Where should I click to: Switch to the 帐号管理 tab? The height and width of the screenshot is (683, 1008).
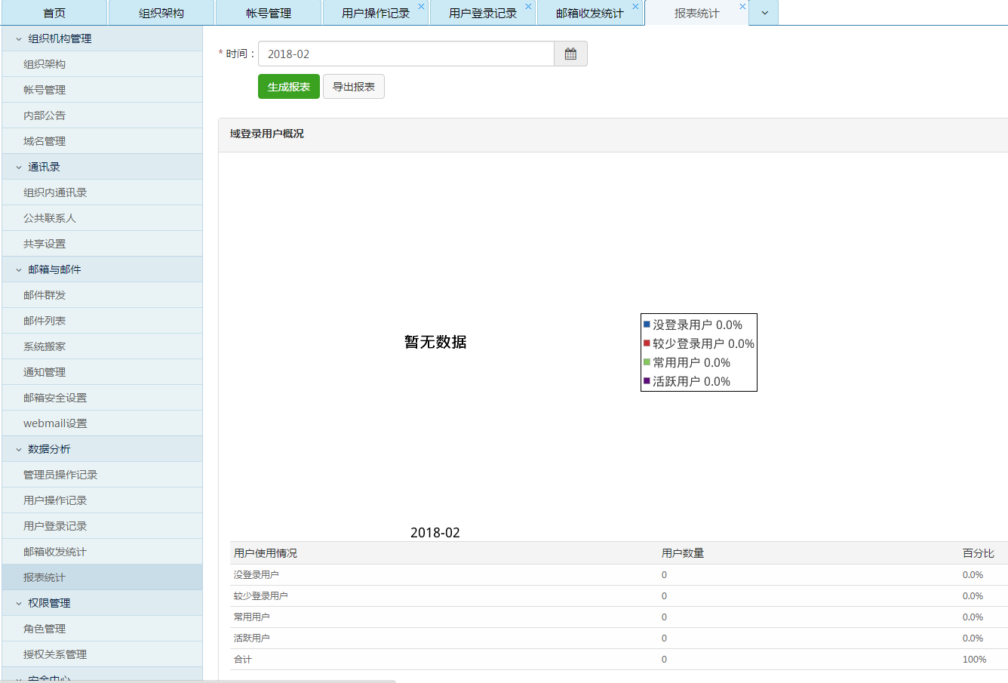pyautogui.click(x=269, y=13)
